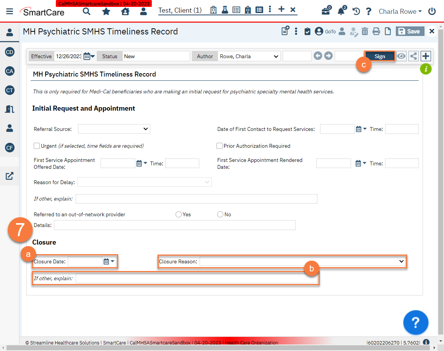Save the timeliness record

(410, 31)
